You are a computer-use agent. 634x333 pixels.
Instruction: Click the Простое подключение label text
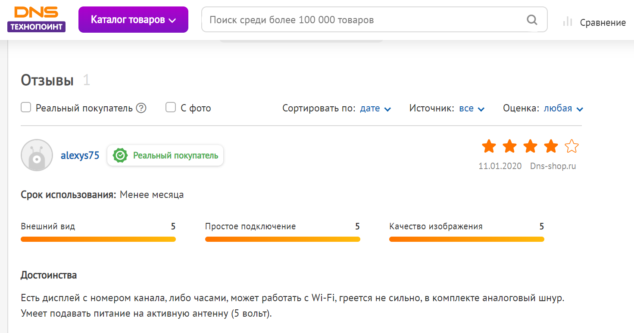click(x=250, y=226)
